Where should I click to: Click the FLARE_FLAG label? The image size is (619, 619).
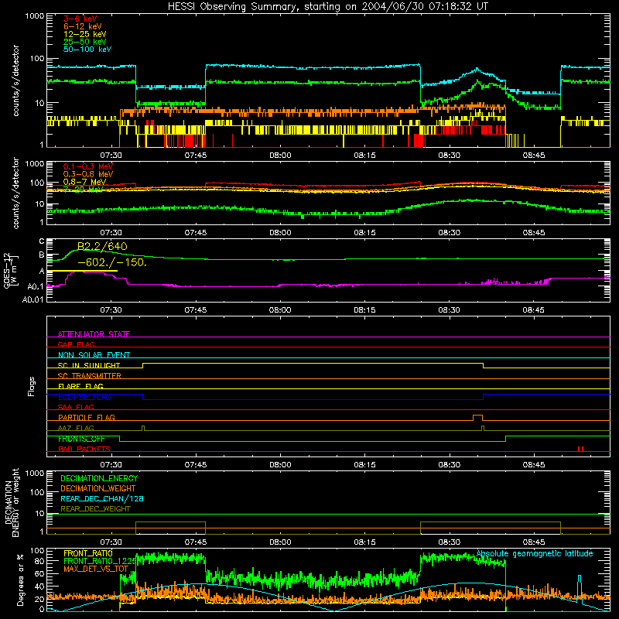point(80,386)
